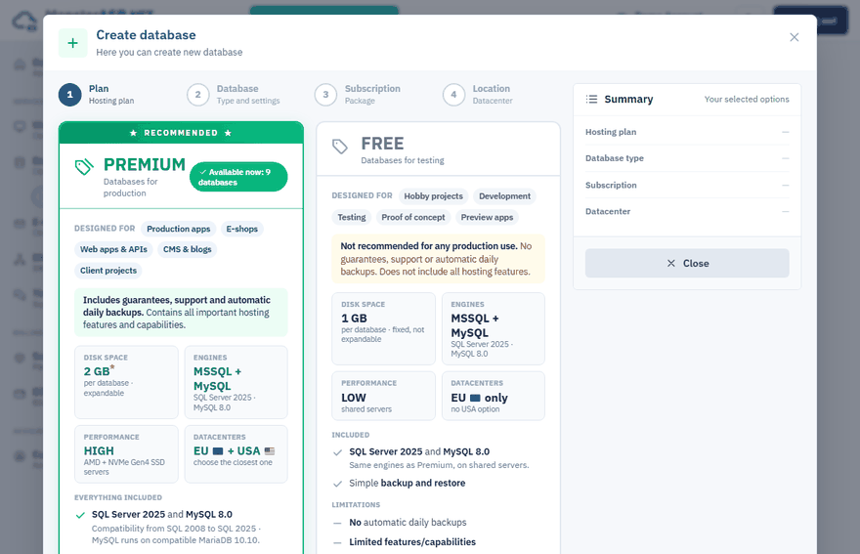Viewport: 860px width, 554px height.
Task: Click the Hosting plan row in Summary
Action: click(x=687, y=132)
